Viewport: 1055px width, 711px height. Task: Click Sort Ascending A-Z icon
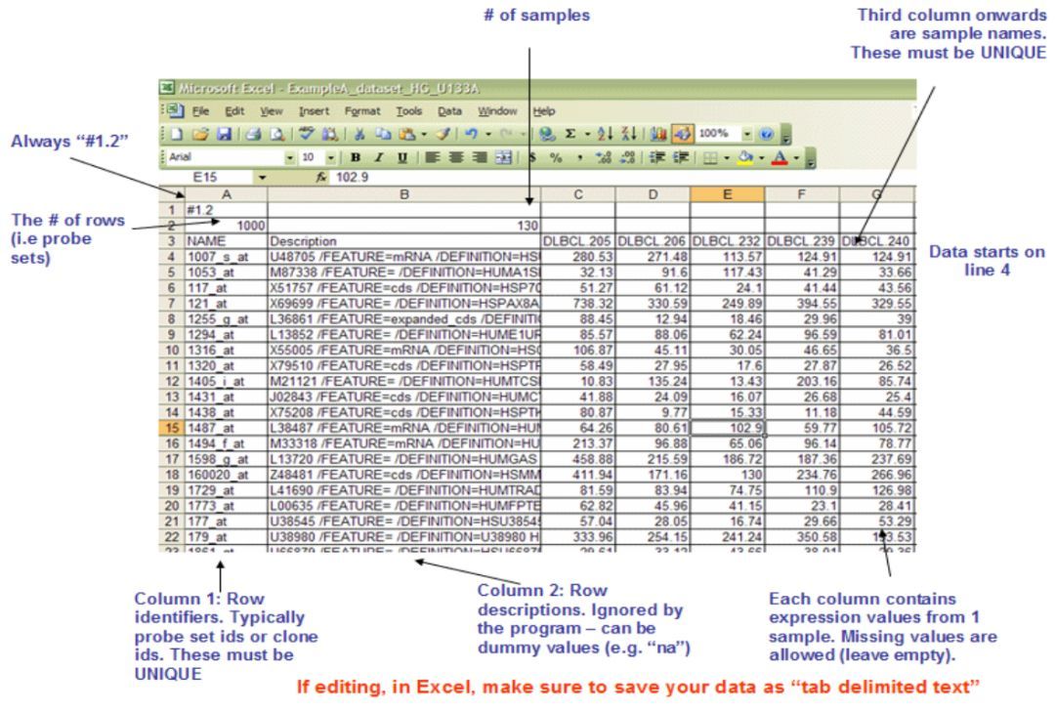coord(605,134)
